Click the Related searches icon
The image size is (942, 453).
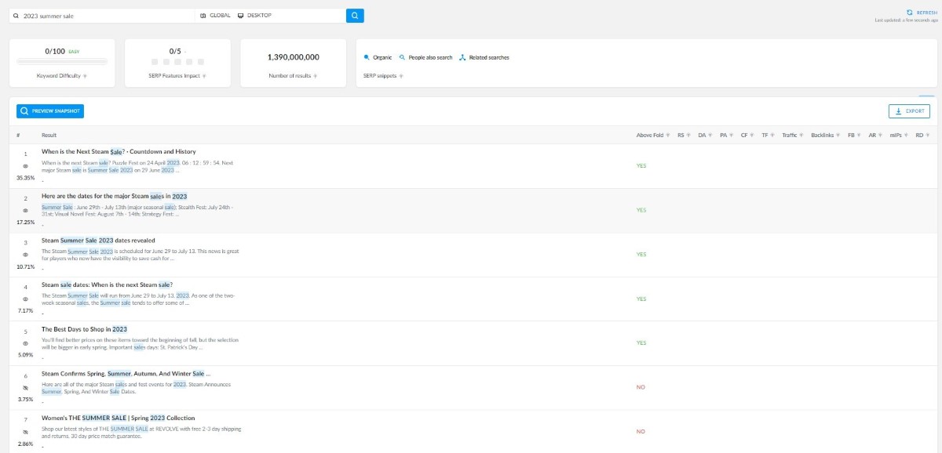pyautogui.click(x=462, y=57)
